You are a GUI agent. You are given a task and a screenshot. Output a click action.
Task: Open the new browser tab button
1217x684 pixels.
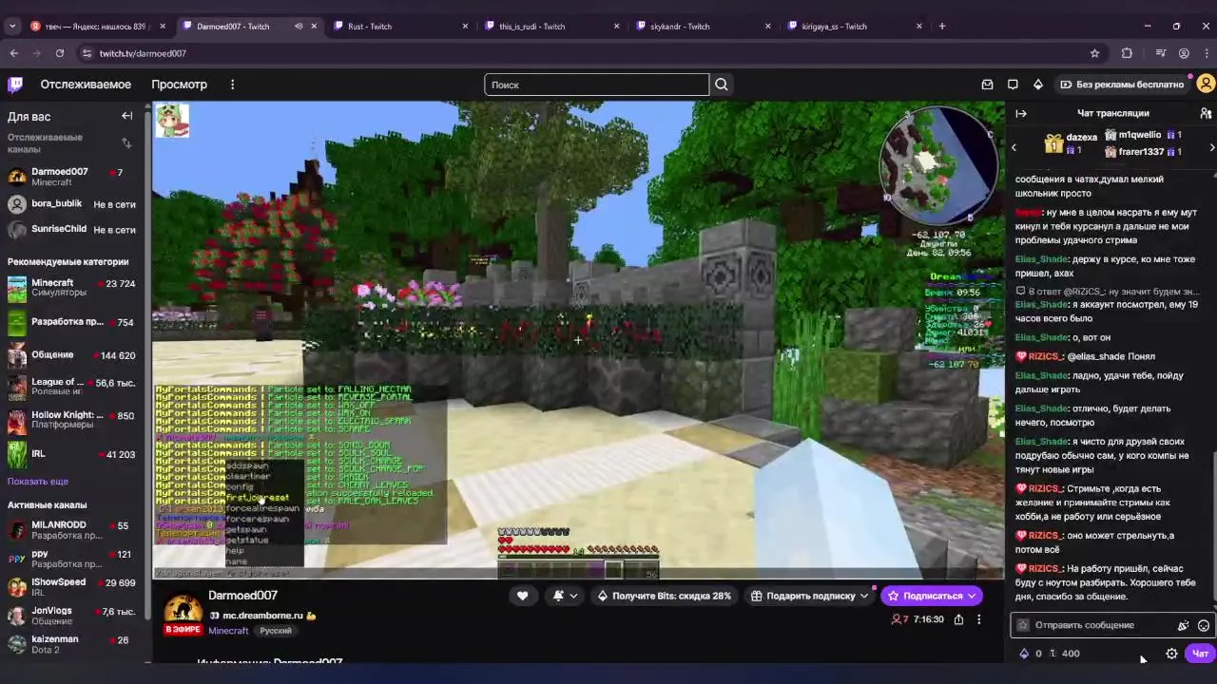[x=942, y=26]
